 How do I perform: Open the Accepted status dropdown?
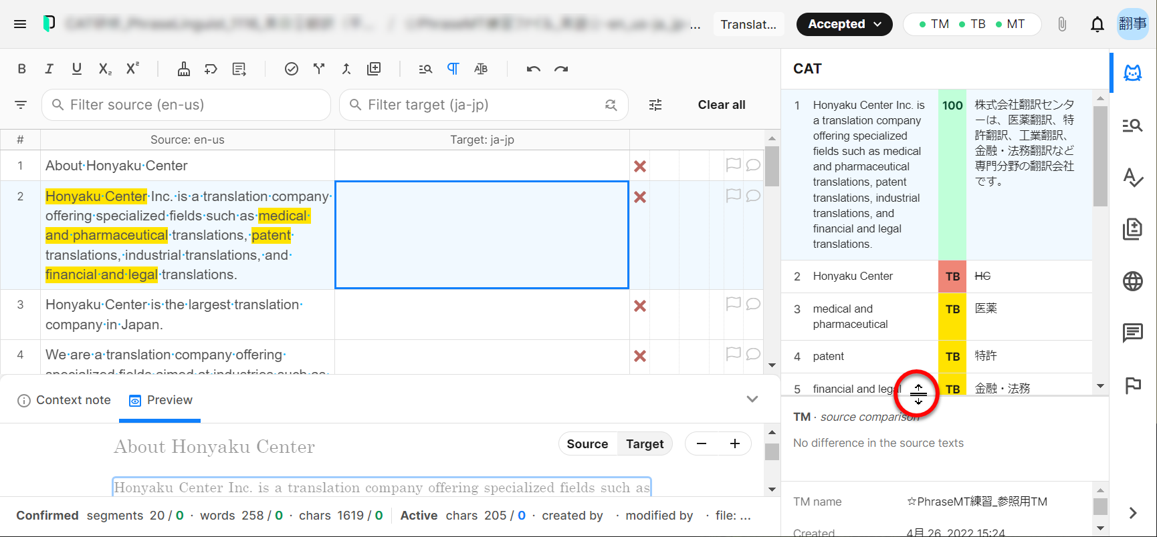844,25
